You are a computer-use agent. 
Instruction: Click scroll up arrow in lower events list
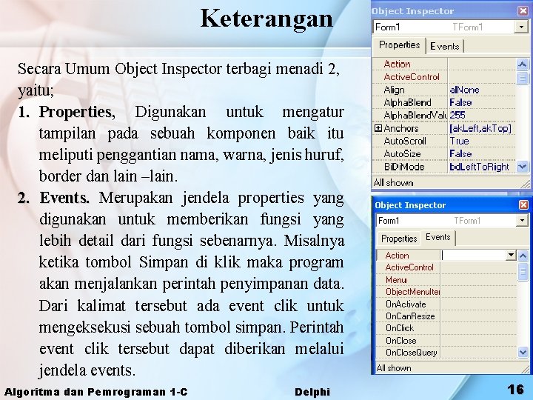click(x=523, y=256)
